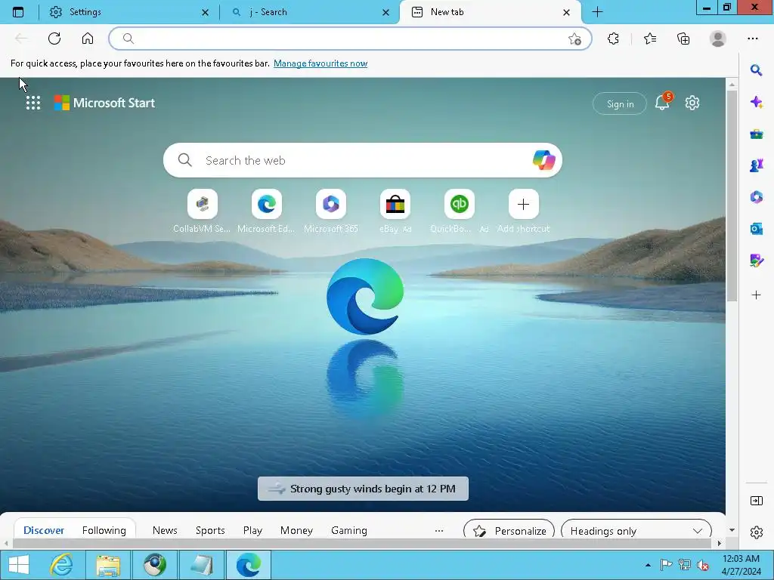Click the Manage favourites now link

pyautogui.click(x=320, y=63)
